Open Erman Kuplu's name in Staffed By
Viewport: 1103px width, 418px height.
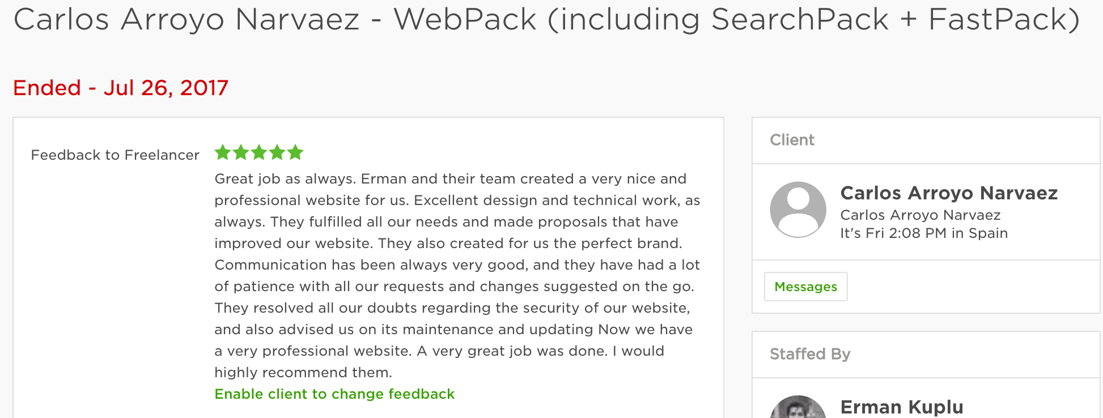(x=902, y=407)
